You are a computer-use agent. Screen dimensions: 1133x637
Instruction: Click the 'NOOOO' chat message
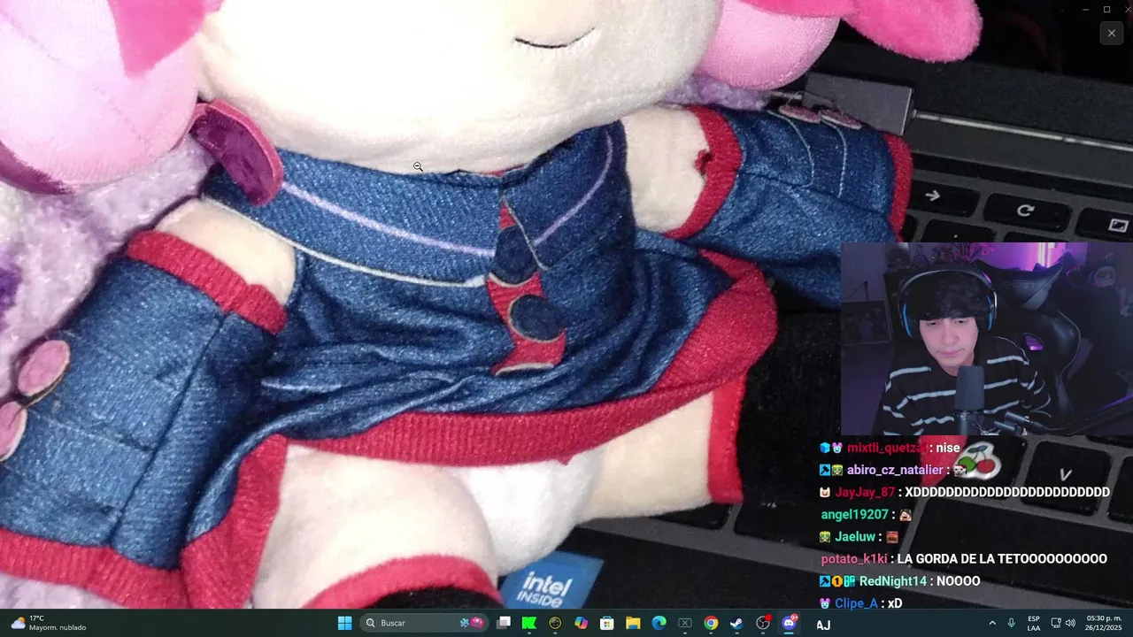tap(959, 580)
